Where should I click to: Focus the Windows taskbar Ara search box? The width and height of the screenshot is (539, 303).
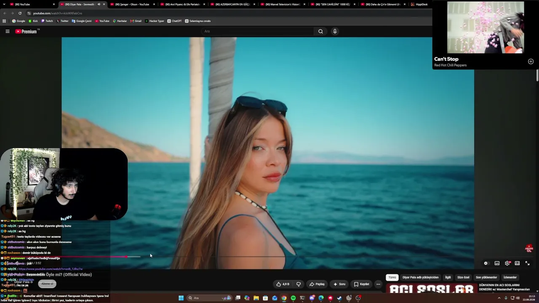point(210,298)
